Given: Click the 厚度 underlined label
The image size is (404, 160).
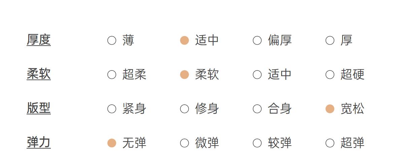Looking at the screenshot, I should pos(39,40).
